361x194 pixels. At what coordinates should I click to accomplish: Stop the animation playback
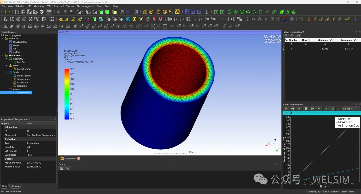coord(306,108)
